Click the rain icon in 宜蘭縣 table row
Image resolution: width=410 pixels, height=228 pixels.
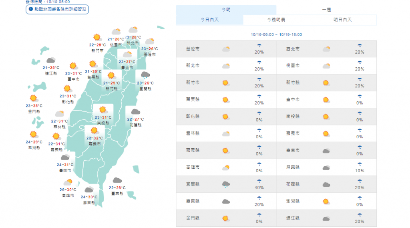226,184
